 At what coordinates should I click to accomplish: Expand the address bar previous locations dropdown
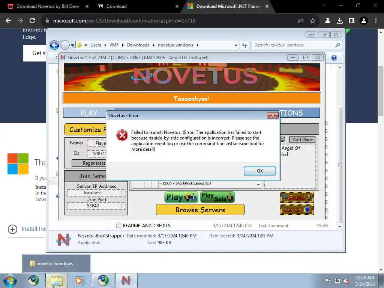[x=236, y=45]
